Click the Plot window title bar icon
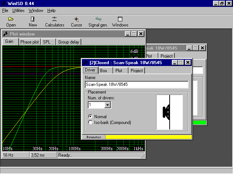The image size is (233, 174). click(5, 34)
